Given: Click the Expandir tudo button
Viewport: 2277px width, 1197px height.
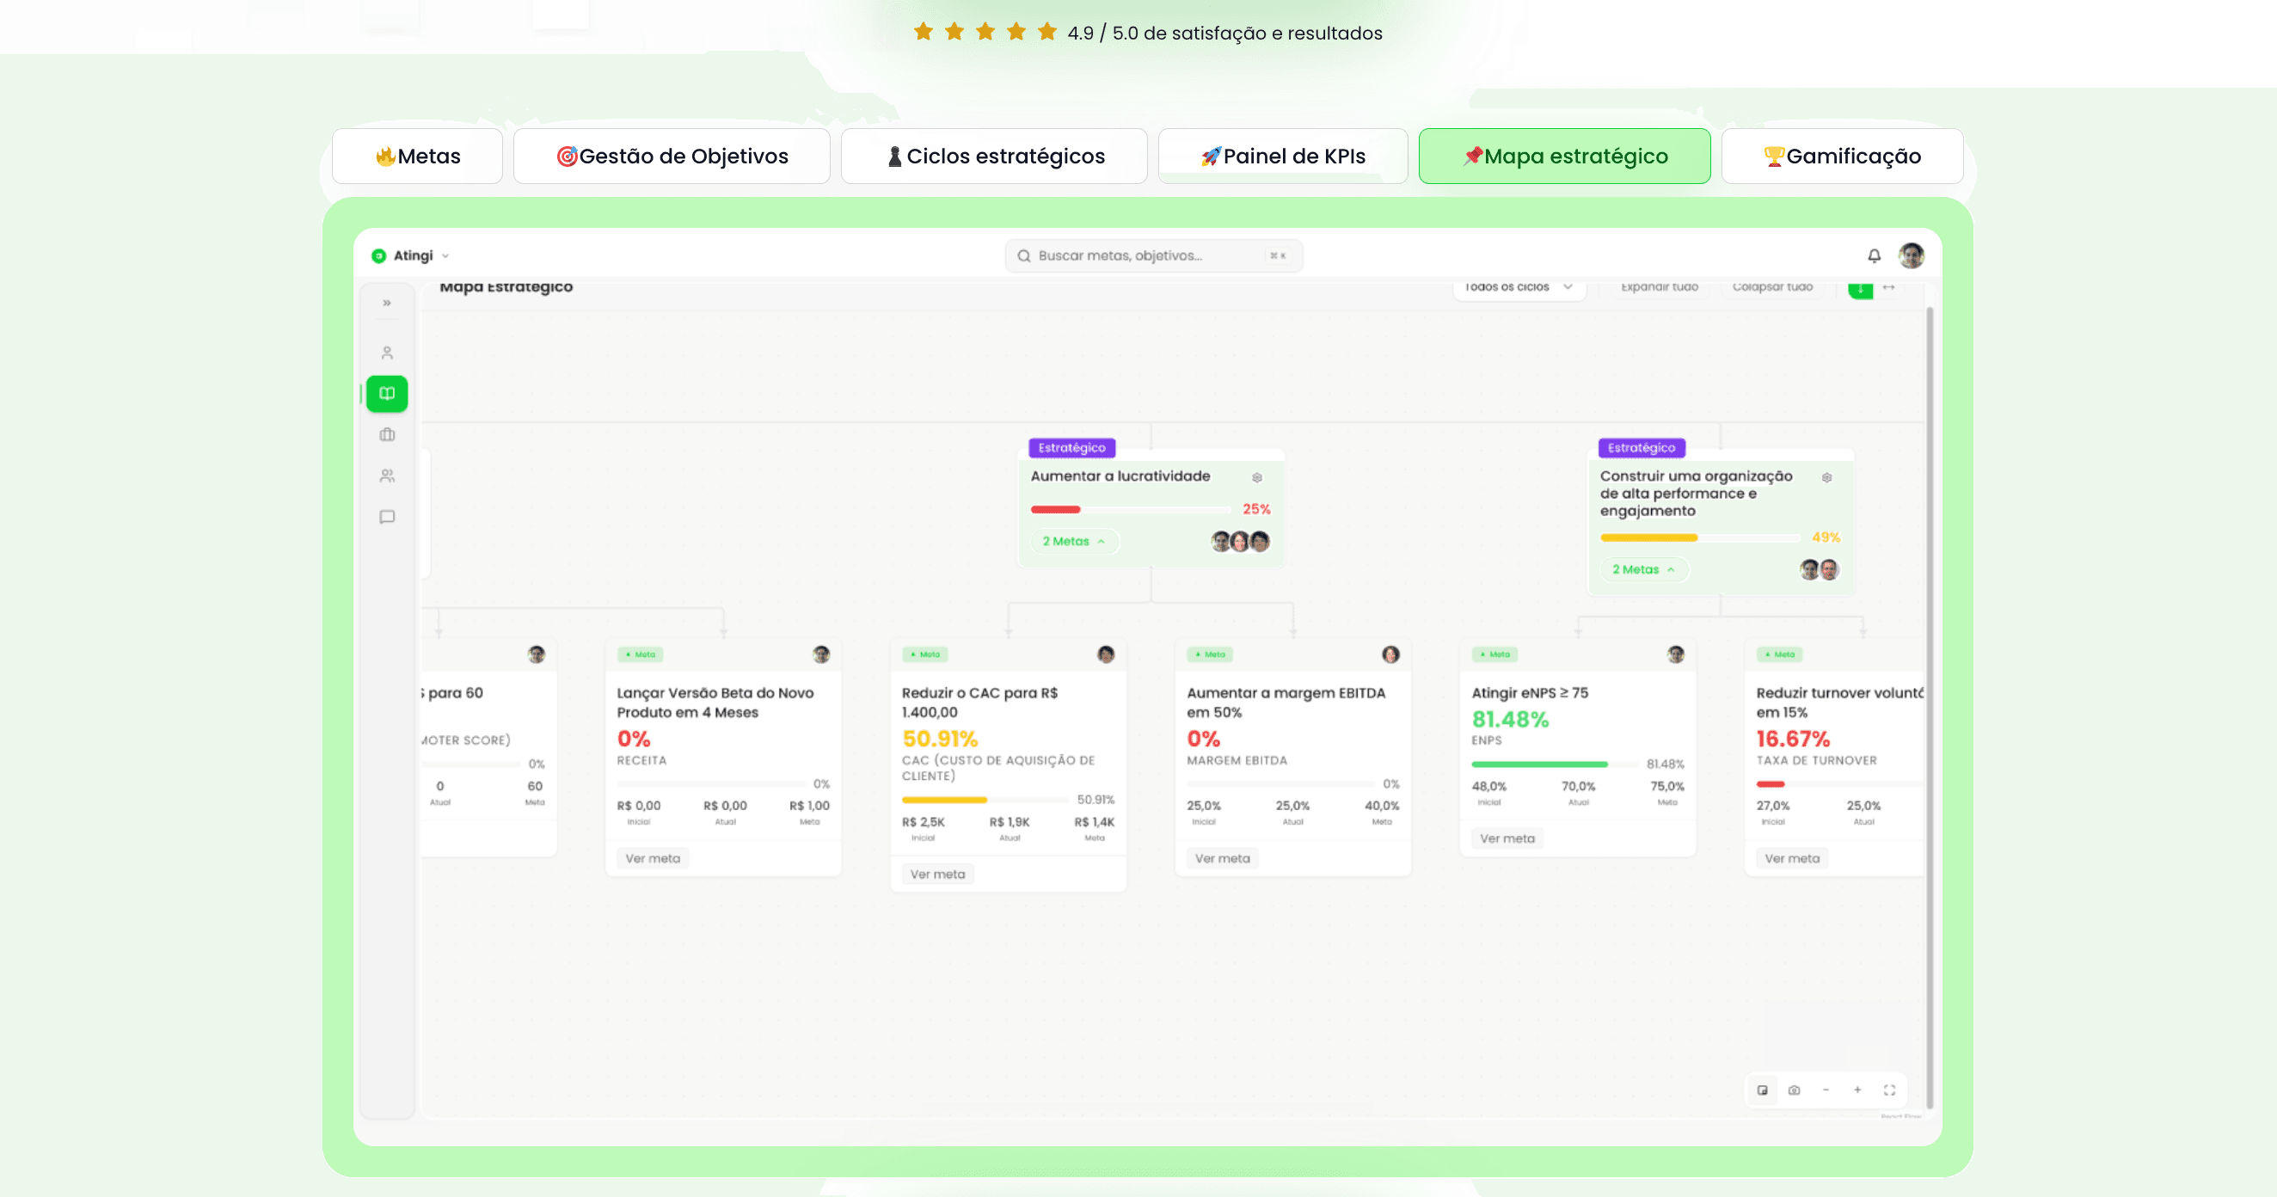Looking at the screenshot, I should (x=1659, y=287).
